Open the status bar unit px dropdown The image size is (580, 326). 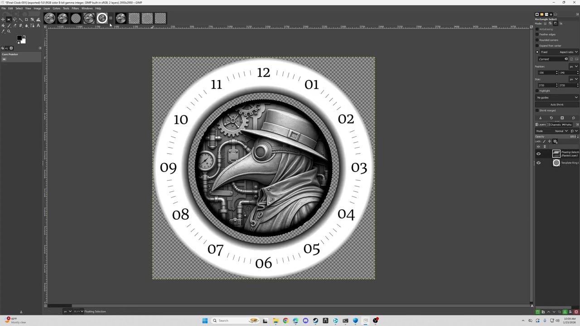(67, 312)
